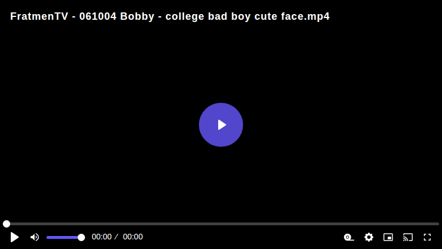Click the purple volume slider track

coord(62,237)
